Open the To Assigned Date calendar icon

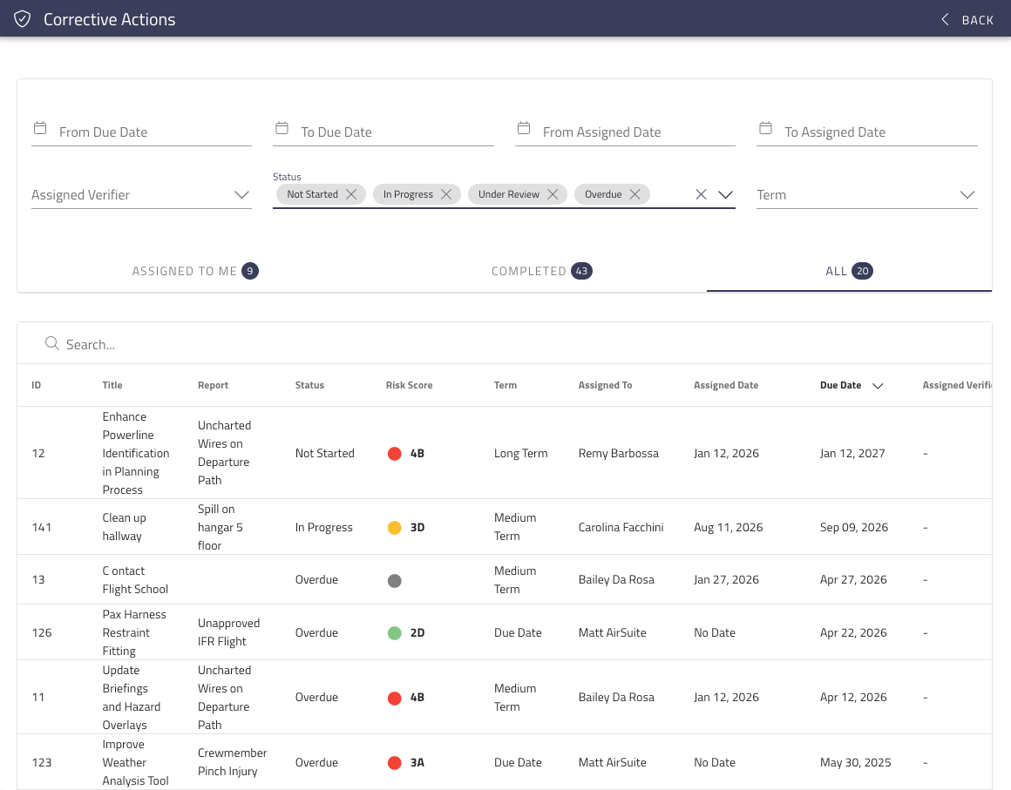pyautogui.click(x=765, y=128)
